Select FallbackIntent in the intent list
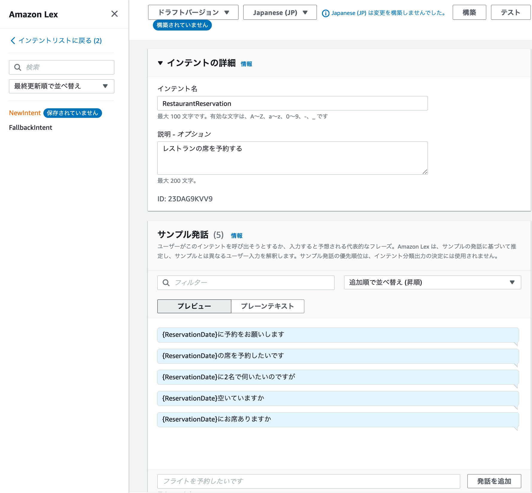 31,128
